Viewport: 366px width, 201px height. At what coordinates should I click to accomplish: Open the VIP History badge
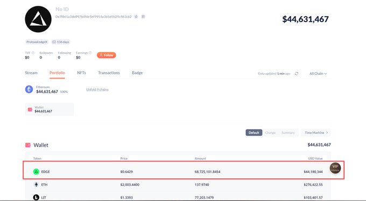coord(335,168)
